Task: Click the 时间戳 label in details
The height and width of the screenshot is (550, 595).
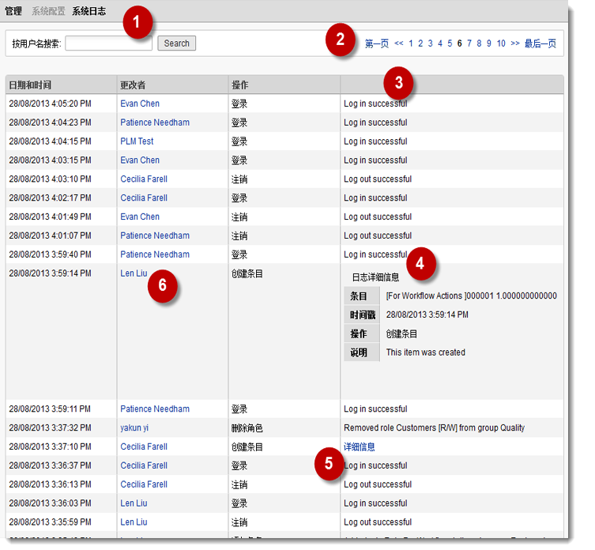Action: tap(363, 315)
